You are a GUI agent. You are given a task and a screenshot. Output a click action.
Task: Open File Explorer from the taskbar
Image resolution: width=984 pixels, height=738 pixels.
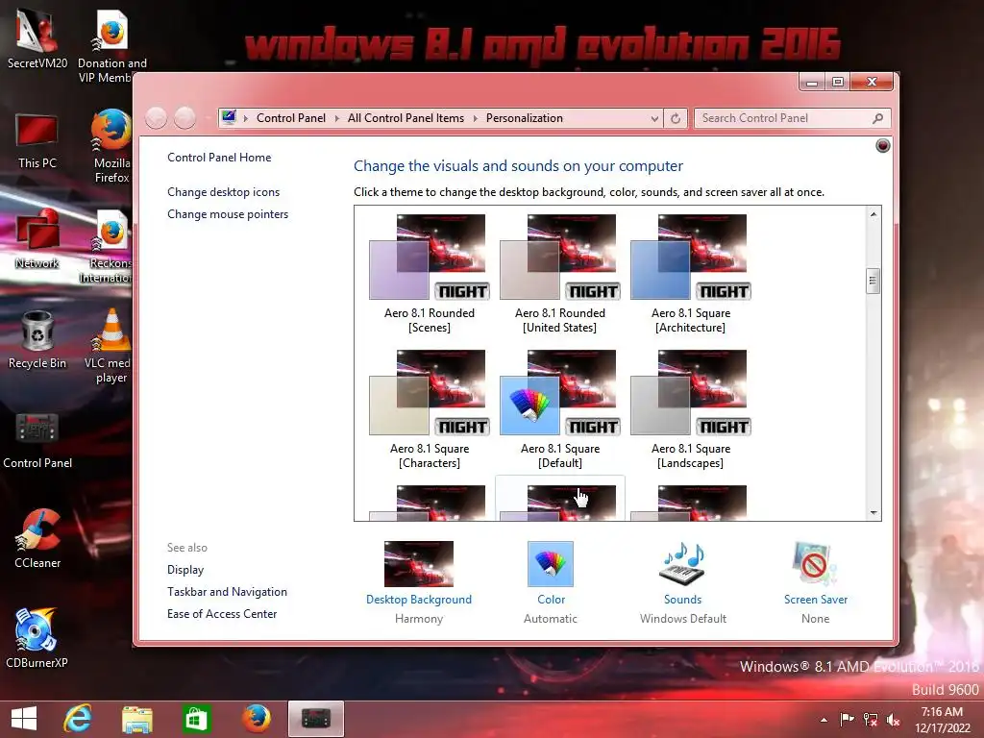[136, 719]
